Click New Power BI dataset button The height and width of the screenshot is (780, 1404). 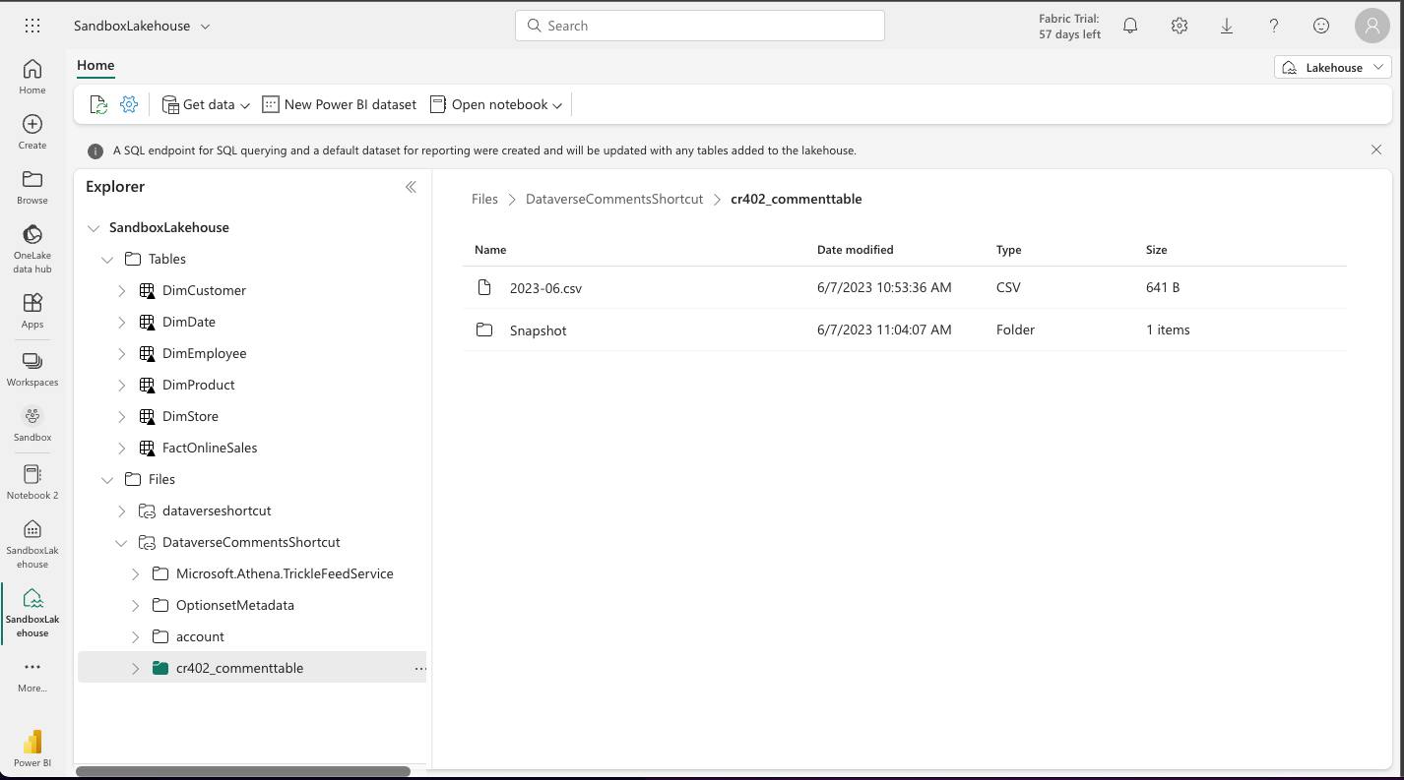[x=340, y=104]
